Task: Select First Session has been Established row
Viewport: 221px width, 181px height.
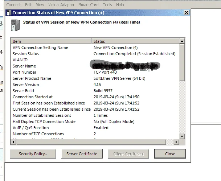Action: point(95,103)
